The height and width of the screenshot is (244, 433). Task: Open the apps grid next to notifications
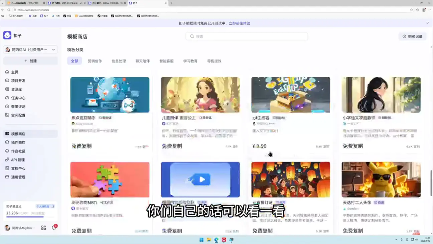pos(43,228)
